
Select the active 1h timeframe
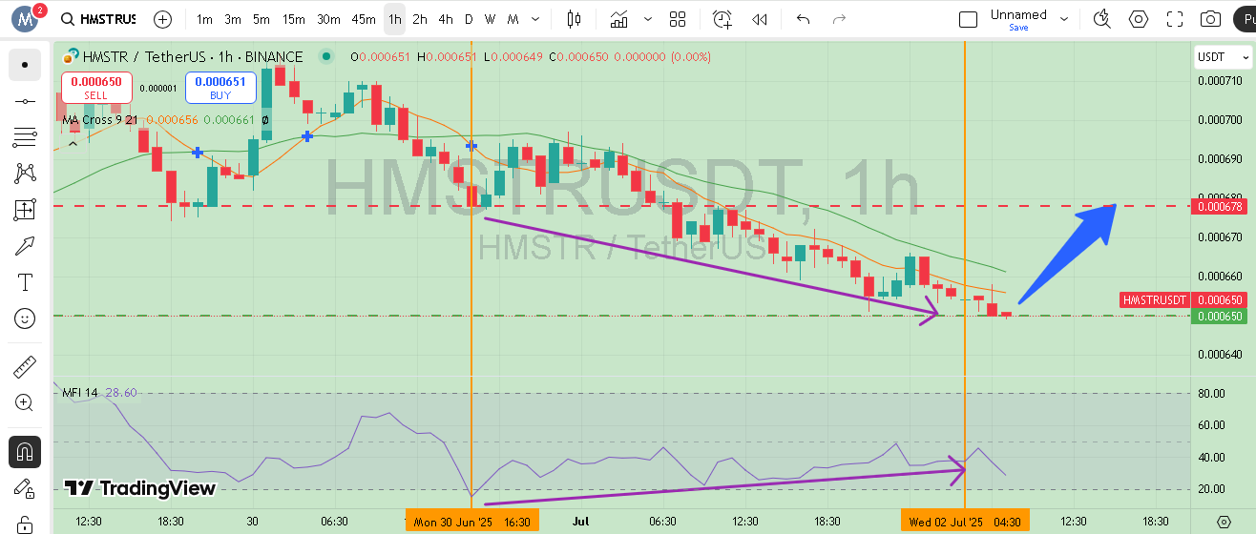click(x=394, y=19)
